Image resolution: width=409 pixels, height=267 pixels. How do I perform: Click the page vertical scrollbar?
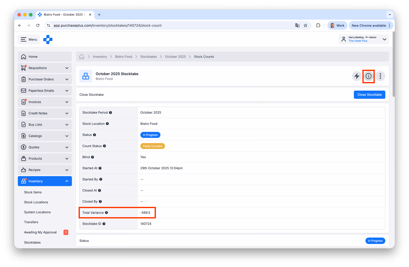point(394,64)
